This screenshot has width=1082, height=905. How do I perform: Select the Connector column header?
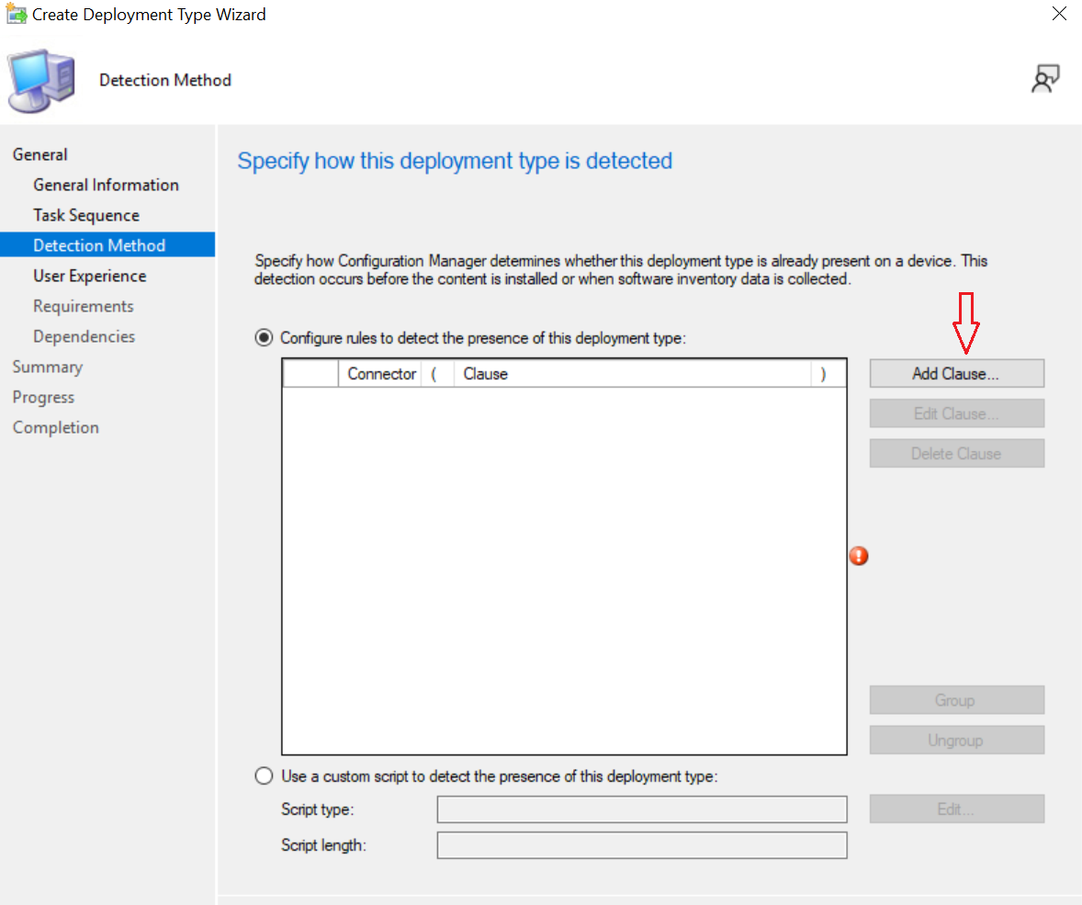(379, 373)
